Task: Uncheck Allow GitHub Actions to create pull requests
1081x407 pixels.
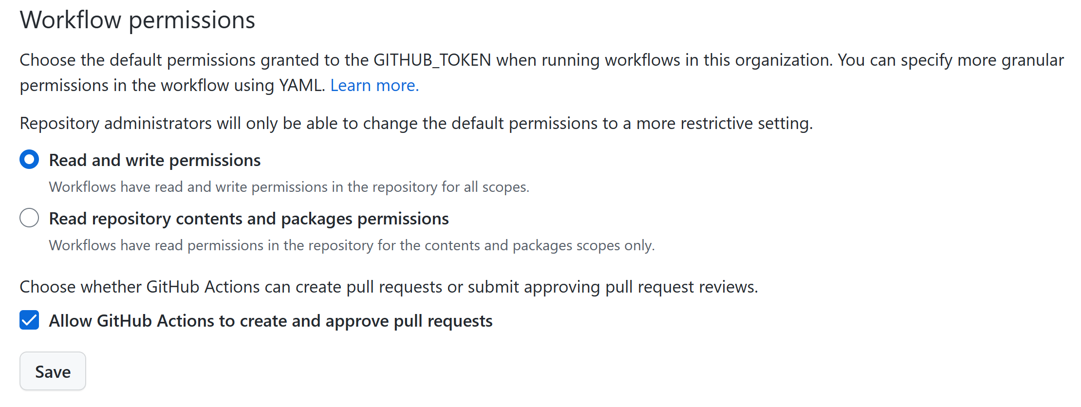Action: tap(29, 320)
